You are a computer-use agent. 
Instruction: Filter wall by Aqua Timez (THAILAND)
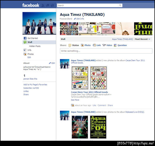pyautogui.click(x=122, y=39)
